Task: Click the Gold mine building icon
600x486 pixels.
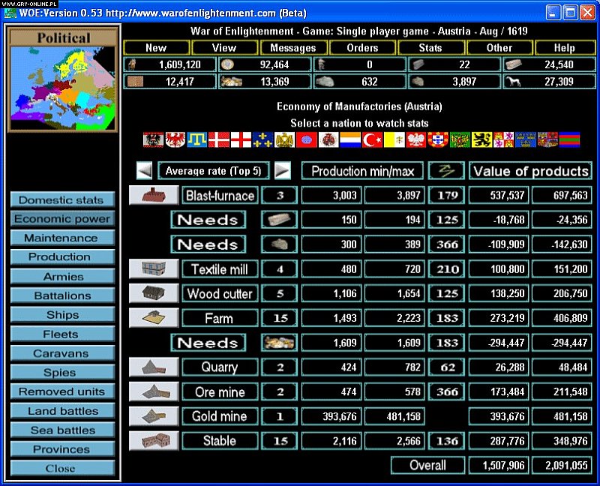Action: (x=153, y=416)
